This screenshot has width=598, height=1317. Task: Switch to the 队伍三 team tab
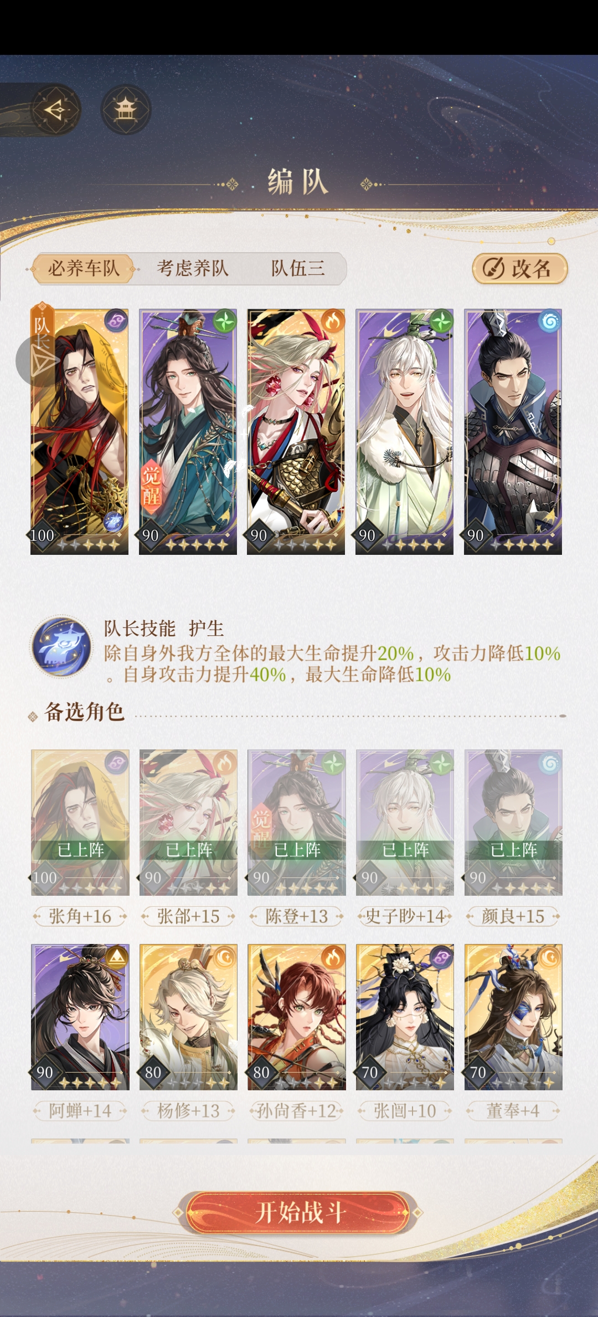click(298, 269)
